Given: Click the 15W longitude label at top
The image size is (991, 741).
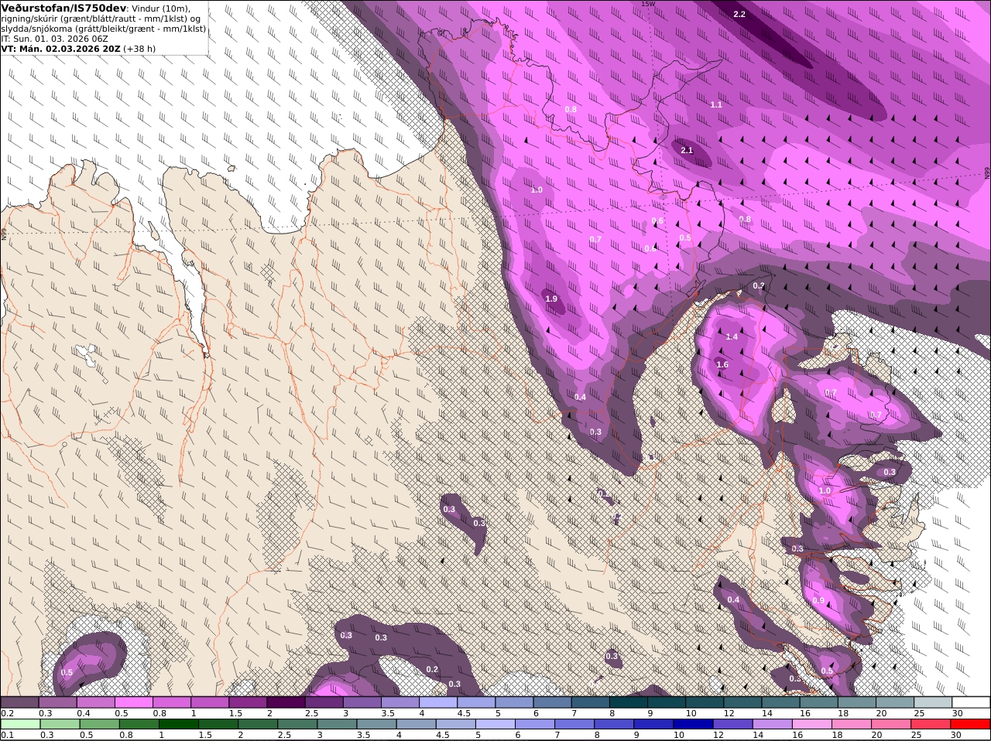Looking at the screenshot, I should [647, 4].
